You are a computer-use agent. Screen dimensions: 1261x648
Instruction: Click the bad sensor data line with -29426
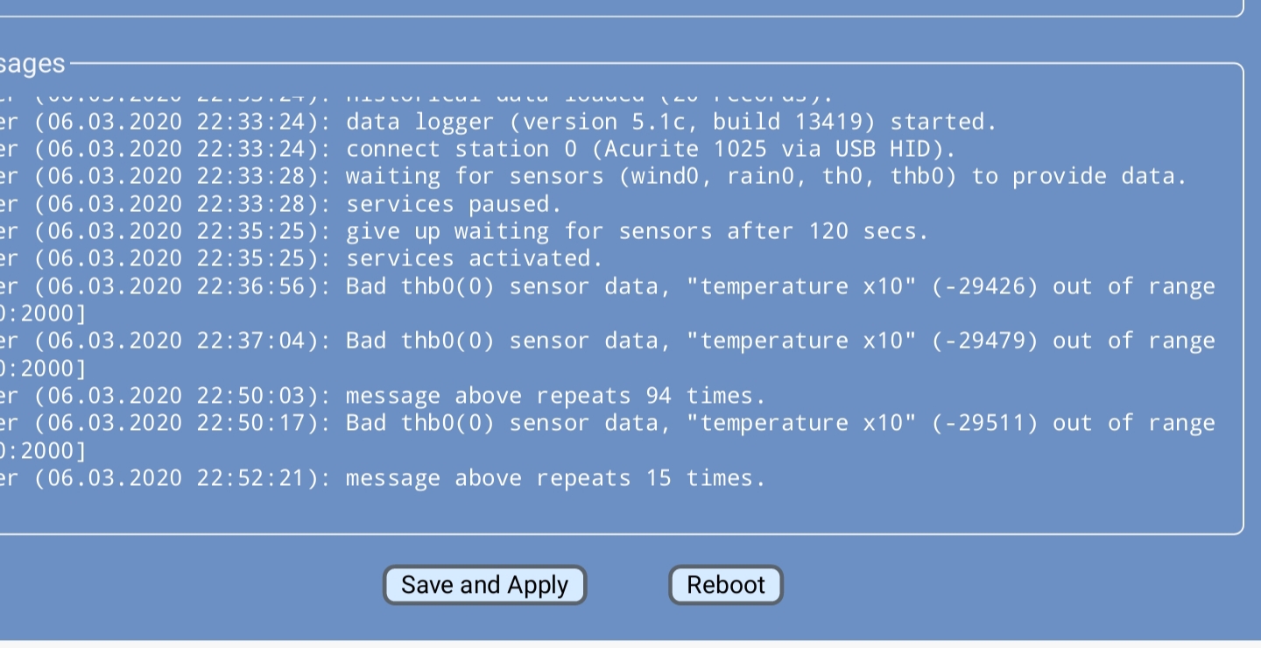point(779,286)
